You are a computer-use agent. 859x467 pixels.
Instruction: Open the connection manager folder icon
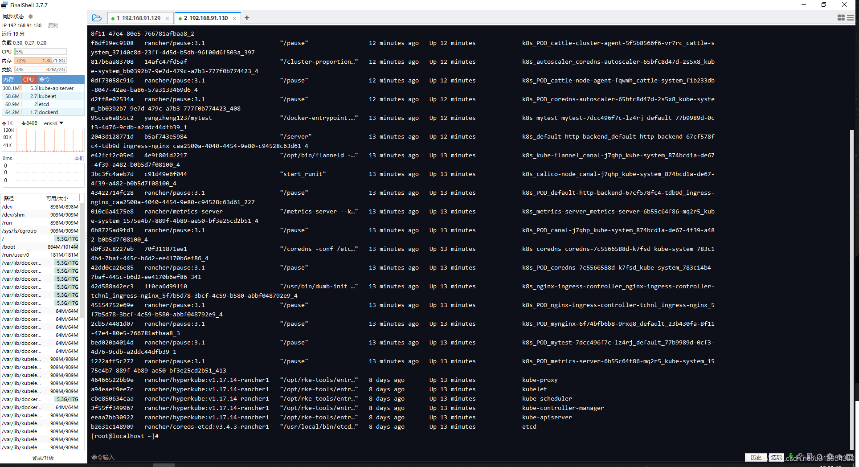click(x=97, y=18)
